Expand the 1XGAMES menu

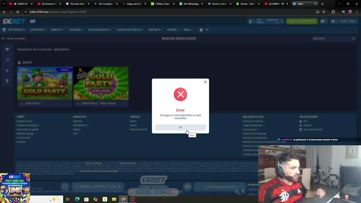click(x=76, y=30)
